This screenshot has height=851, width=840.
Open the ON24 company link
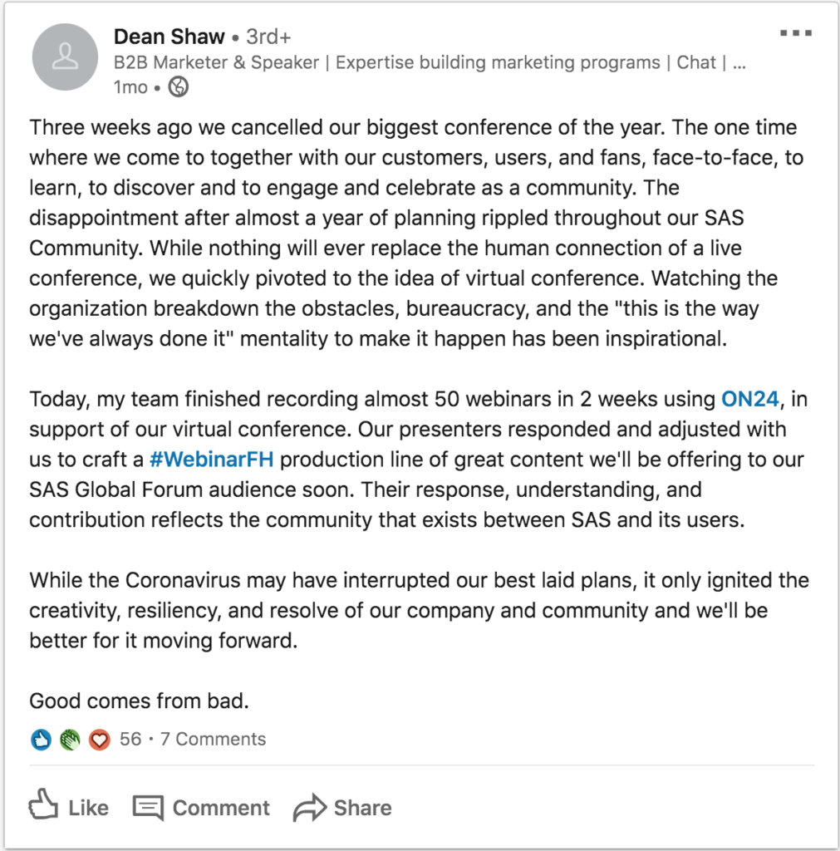pyautogui.click(x=750, y=399)
